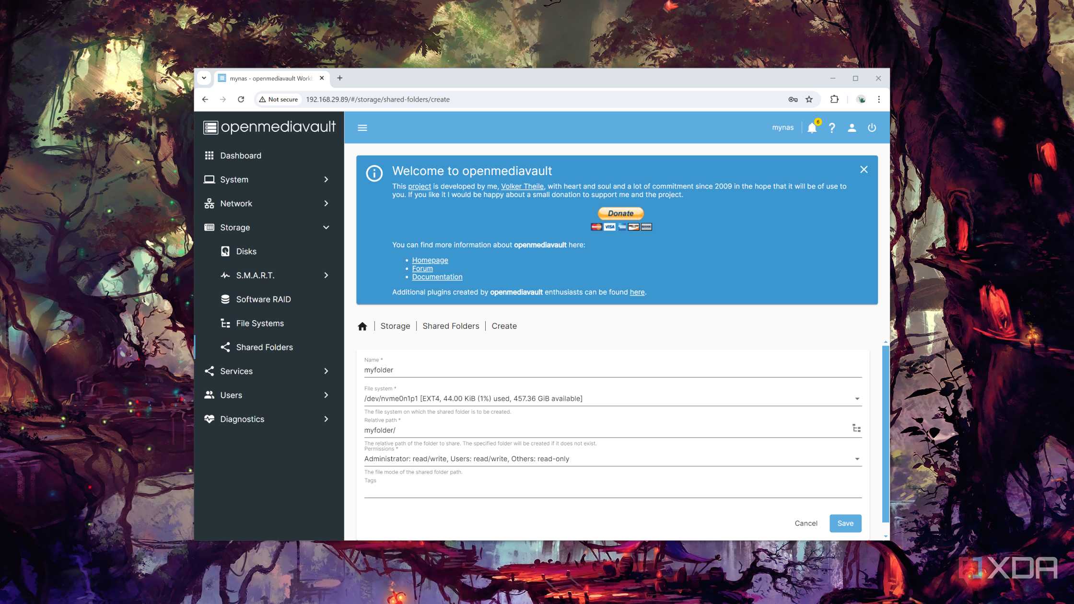Click the browser tab mynas - openmediavault

(271, 78)
